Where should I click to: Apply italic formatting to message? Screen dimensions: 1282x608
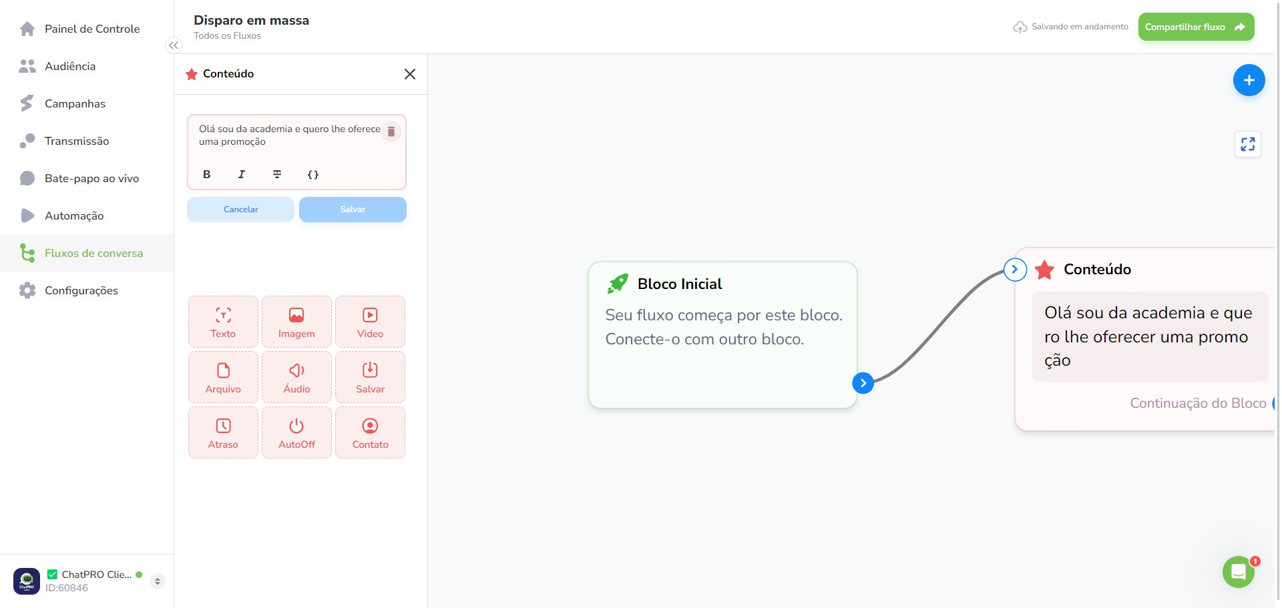[242, 174]
